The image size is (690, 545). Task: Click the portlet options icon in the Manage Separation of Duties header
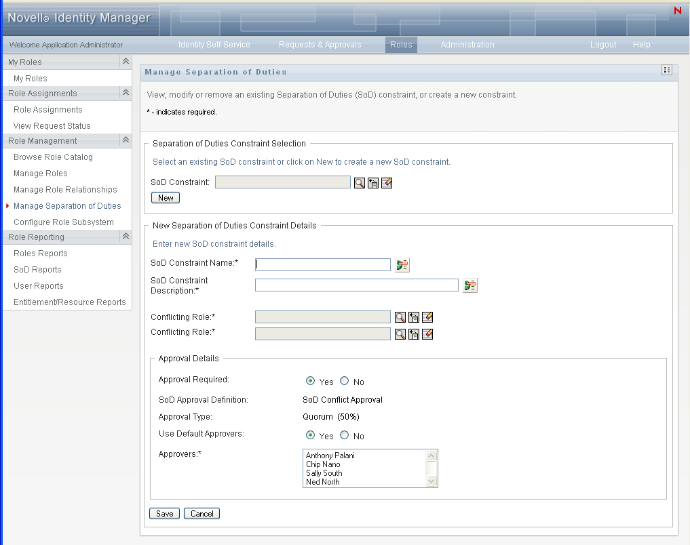[667, 70]
